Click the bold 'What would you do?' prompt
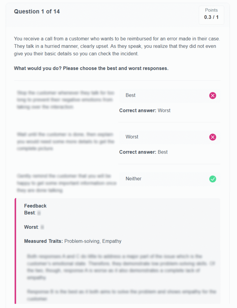 point(91,68)
